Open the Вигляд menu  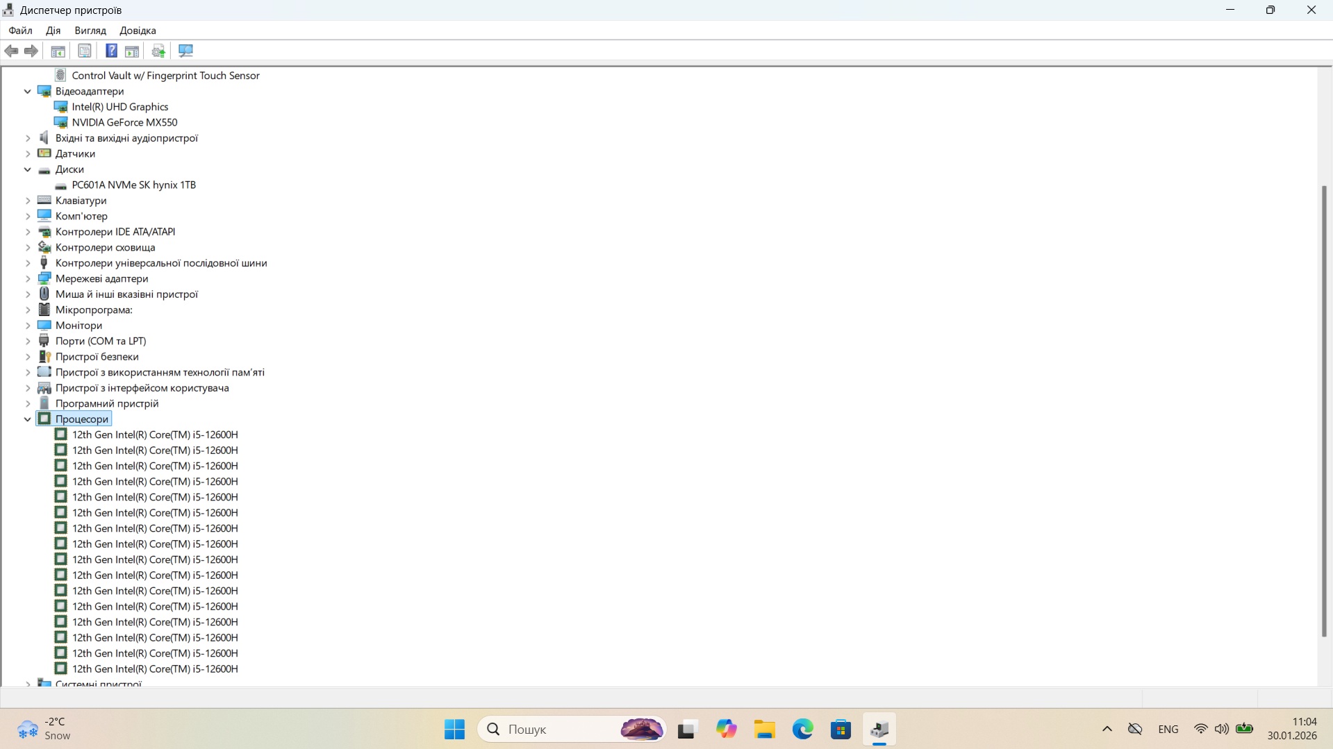tap(90, 31)
